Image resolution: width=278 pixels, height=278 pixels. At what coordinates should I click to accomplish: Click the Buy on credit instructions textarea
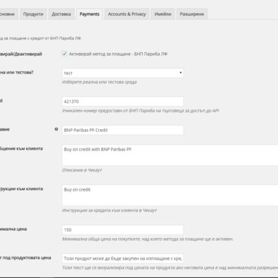click(x=170, y=195)
